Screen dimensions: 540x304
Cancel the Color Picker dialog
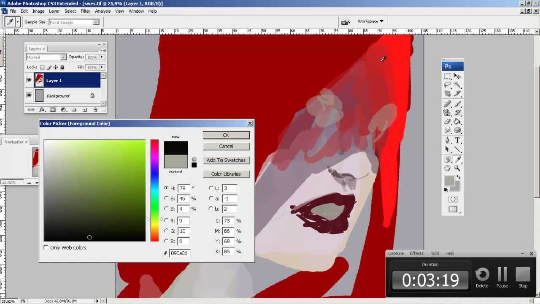(226, 146)
